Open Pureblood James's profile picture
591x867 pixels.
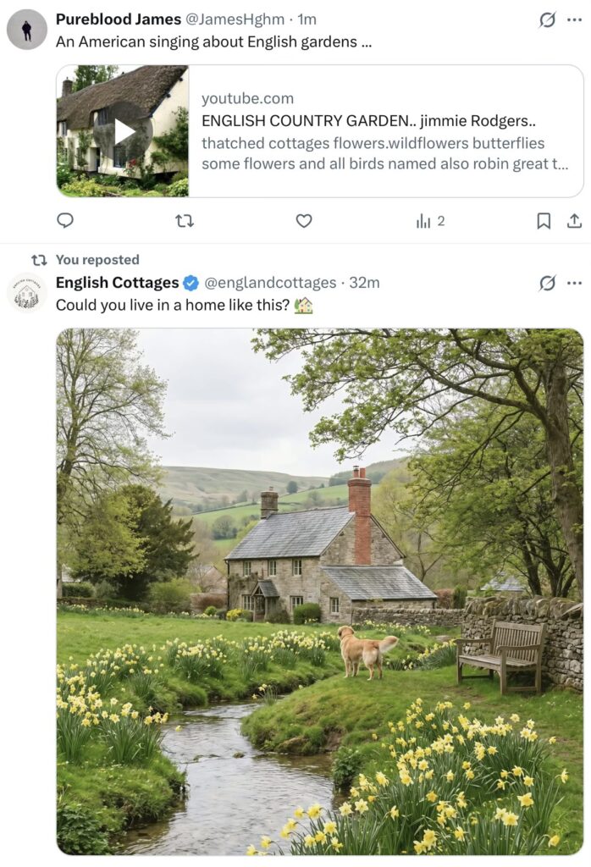coord(27,30)
